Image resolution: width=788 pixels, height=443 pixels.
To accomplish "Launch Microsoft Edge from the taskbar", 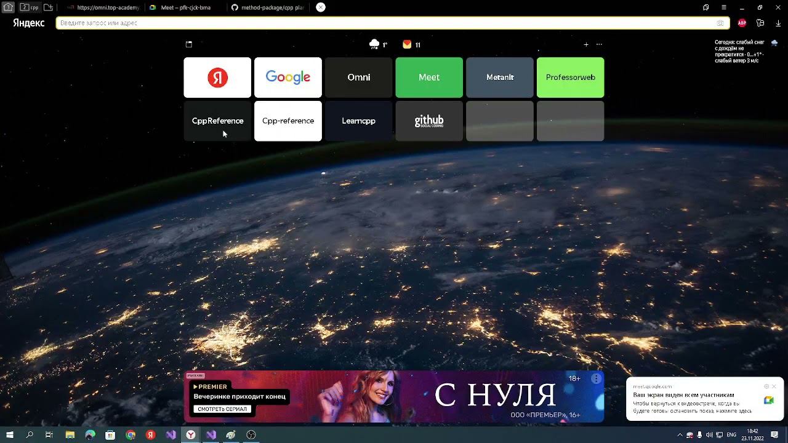I will click(x=90, y=435).
